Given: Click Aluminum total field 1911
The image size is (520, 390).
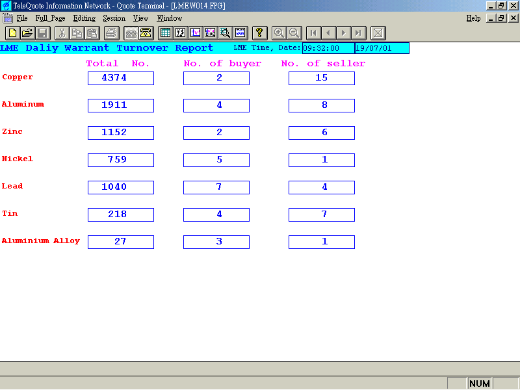Looking at the screenshot, I should [121, 105].
